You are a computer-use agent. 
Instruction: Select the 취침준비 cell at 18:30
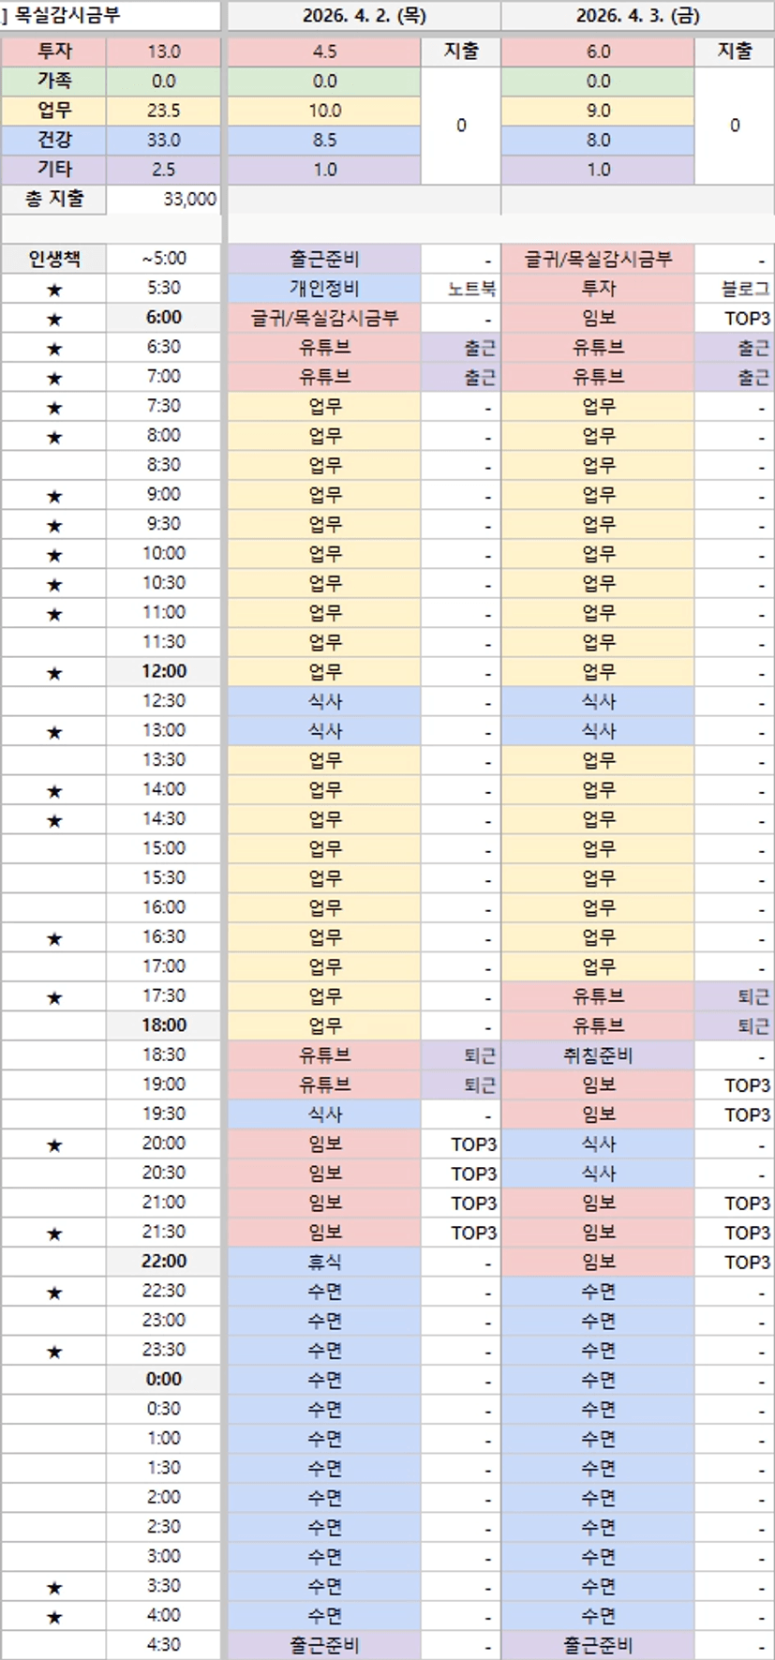pos(598,1055)
